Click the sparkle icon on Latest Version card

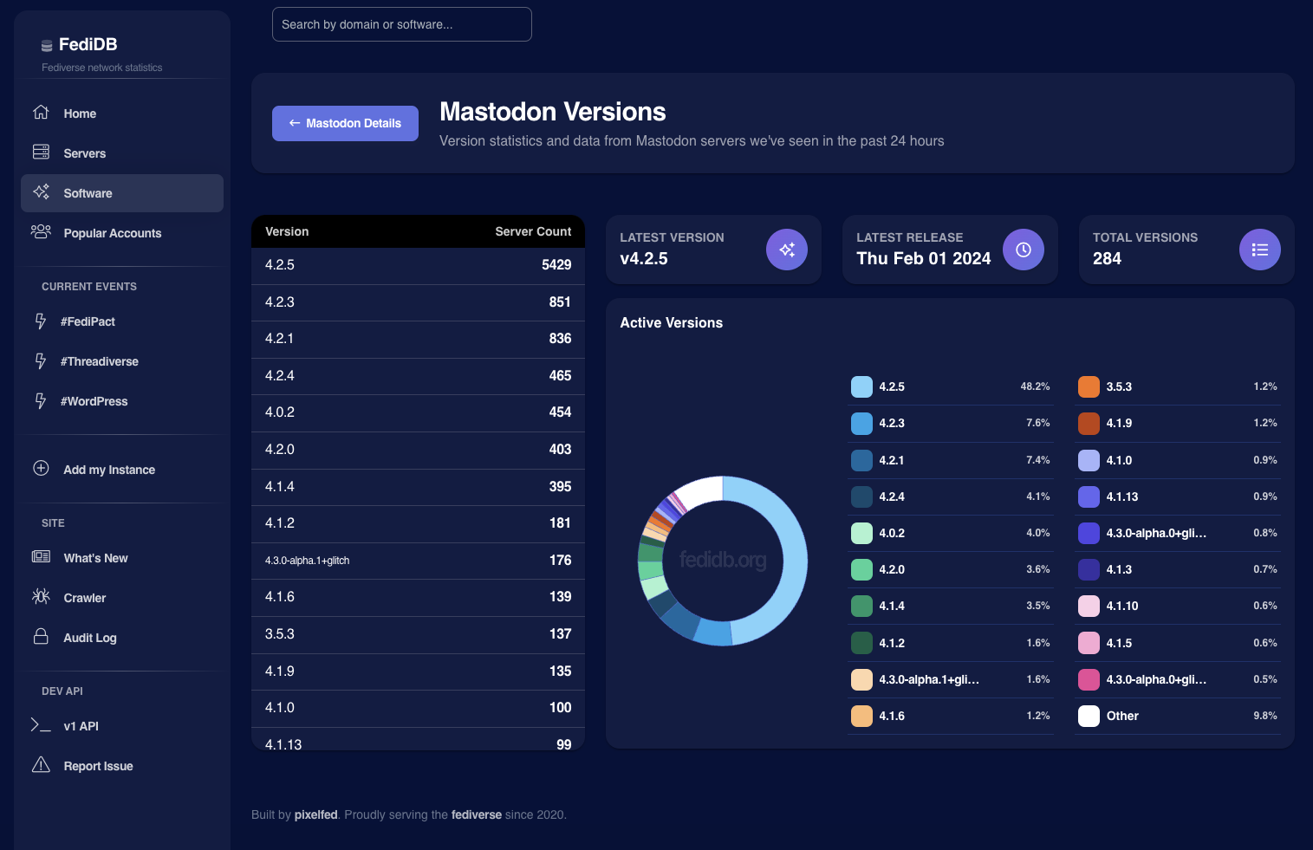[787, 250]
